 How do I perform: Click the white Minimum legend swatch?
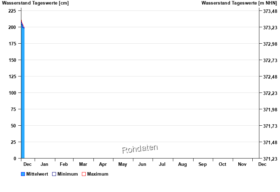pyautogui.click(x=54, y=174)
